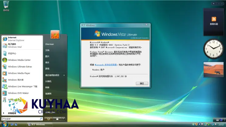This screenshot has width=226, height=127.
Task: Open Windows DVD Maker
Action: (x=18, y=93)
